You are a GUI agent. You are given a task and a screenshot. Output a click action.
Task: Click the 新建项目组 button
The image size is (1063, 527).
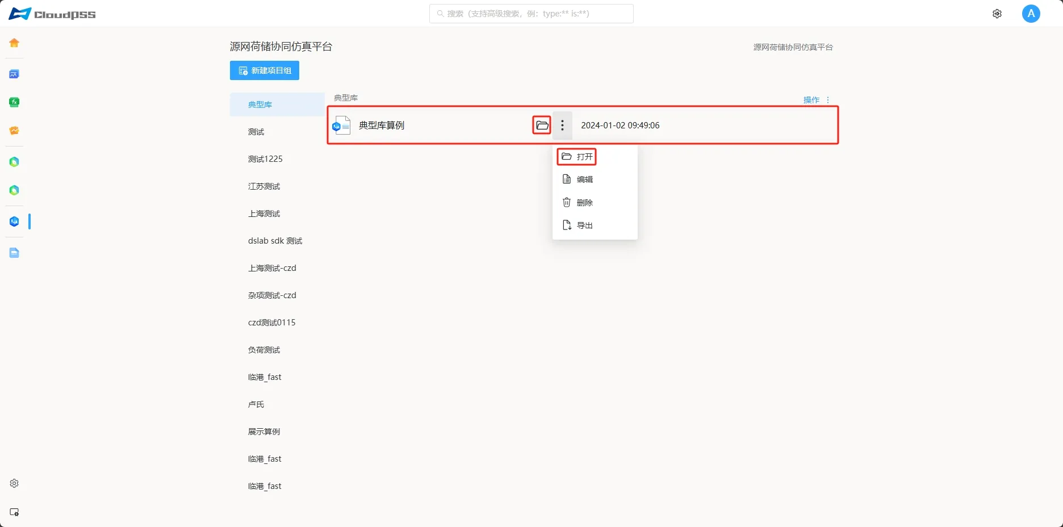click(x=265, y=70)
